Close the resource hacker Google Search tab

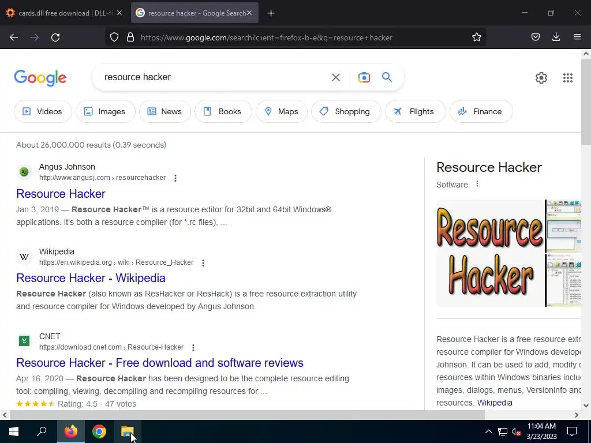pos(249,13)
